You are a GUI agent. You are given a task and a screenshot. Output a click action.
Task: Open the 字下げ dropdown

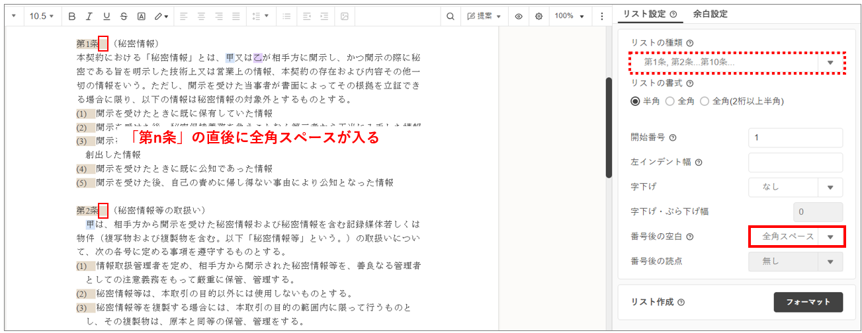(830, 187)
